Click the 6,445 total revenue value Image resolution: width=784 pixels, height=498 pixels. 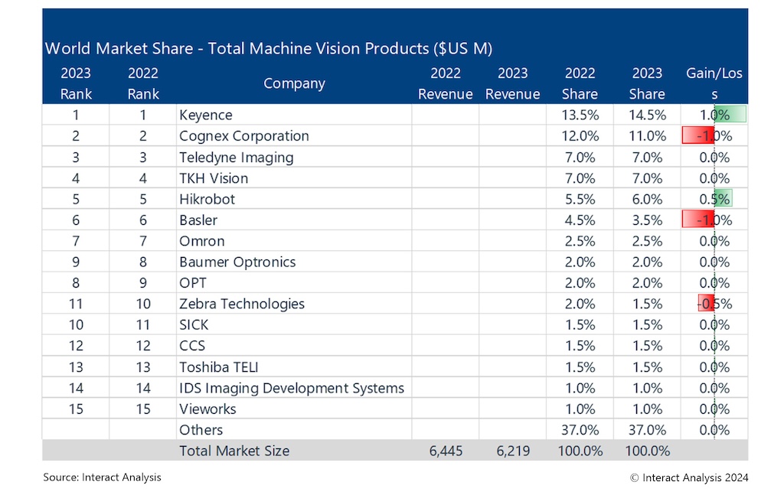448,451
